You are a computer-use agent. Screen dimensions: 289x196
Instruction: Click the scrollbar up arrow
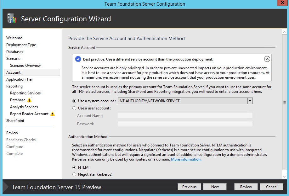pyautogui.click(x=284, y=32)
